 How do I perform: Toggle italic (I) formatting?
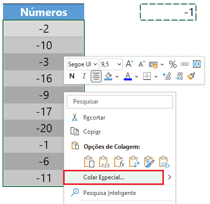coord(84,76)
